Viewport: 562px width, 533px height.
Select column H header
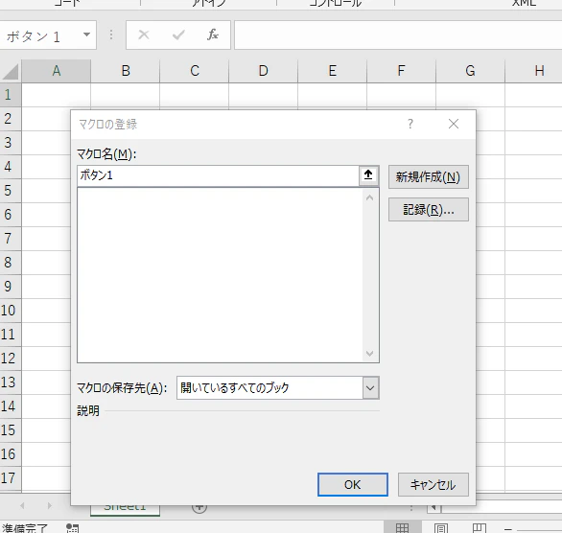tap(533, 71)
